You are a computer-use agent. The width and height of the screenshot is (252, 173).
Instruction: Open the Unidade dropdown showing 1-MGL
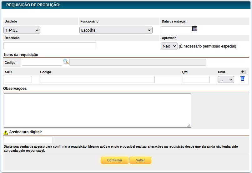point(22,30)
